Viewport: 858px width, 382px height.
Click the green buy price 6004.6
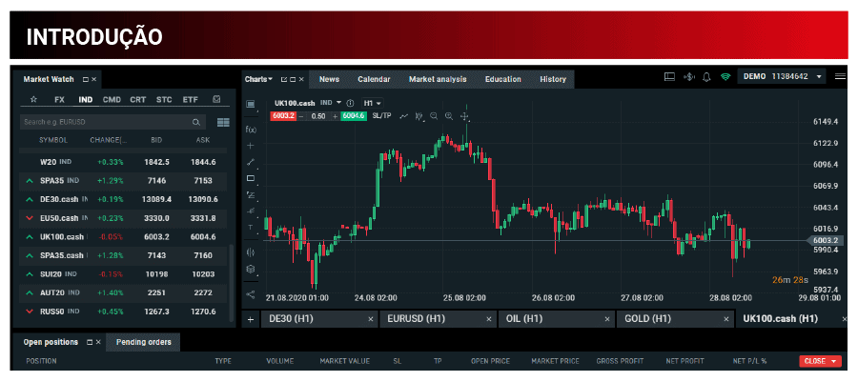tap(354, 116)
